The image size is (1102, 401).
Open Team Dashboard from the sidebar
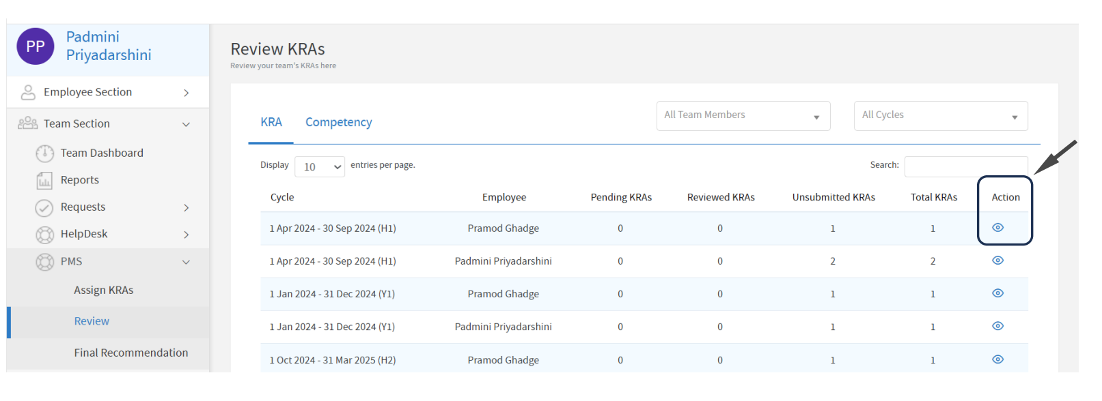tap(102, 153)
